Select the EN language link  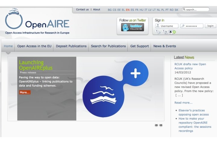pyautogui.click(x=128, y=10)
